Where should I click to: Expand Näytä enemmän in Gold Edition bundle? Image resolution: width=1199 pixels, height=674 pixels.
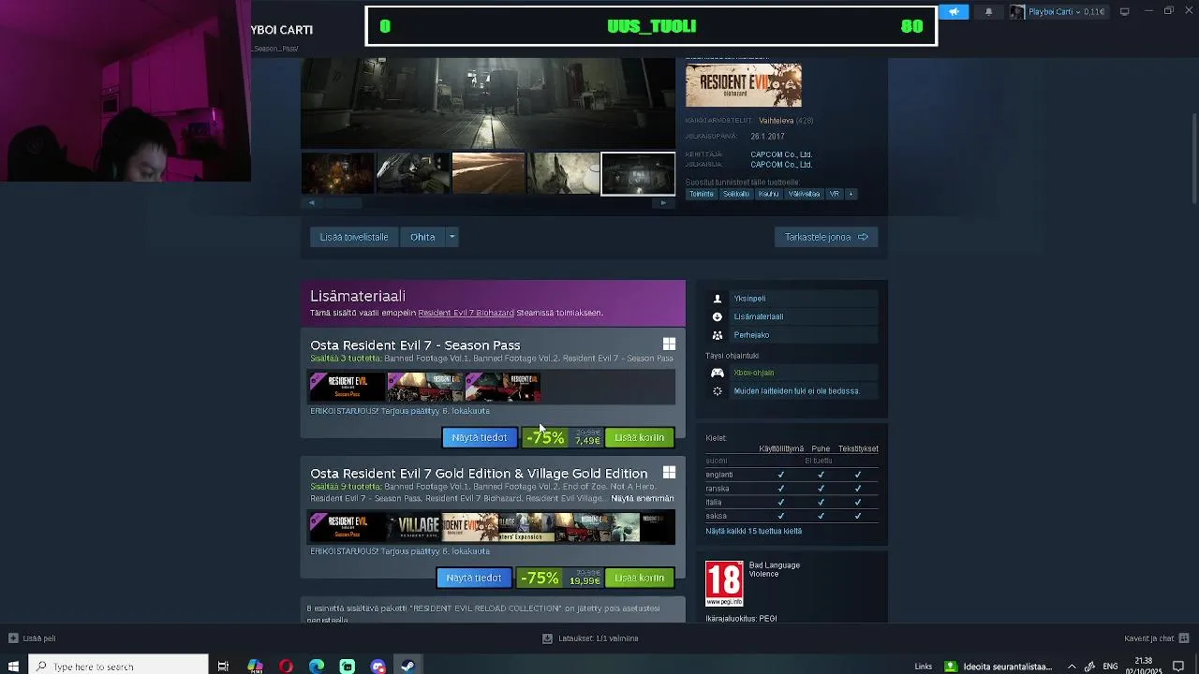point(643,499)
